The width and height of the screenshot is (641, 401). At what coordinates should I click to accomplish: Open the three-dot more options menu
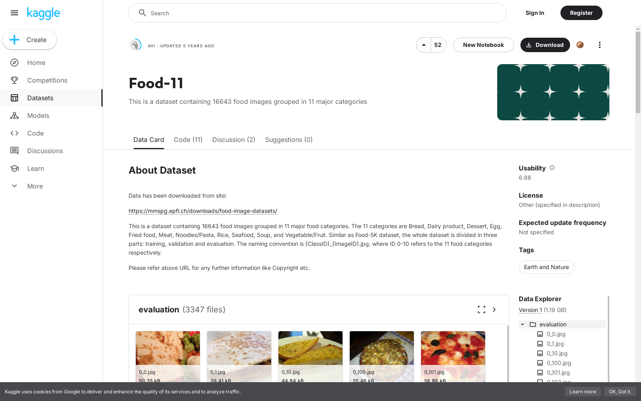click(599, 45)
